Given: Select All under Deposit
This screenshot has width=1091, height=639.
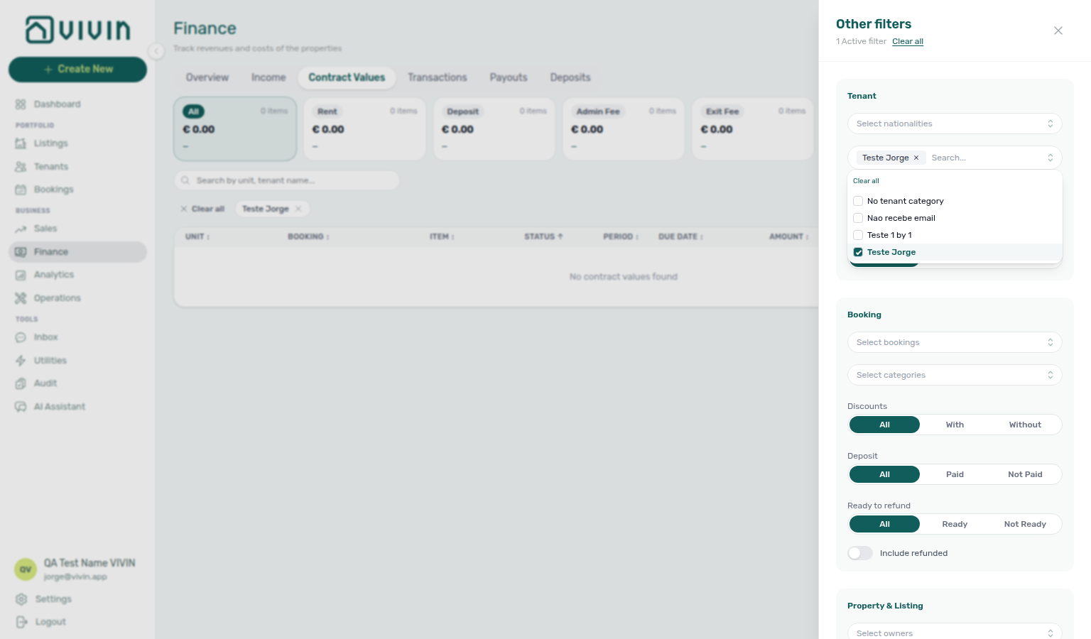Looking at the screenshot, I should 884,474.
